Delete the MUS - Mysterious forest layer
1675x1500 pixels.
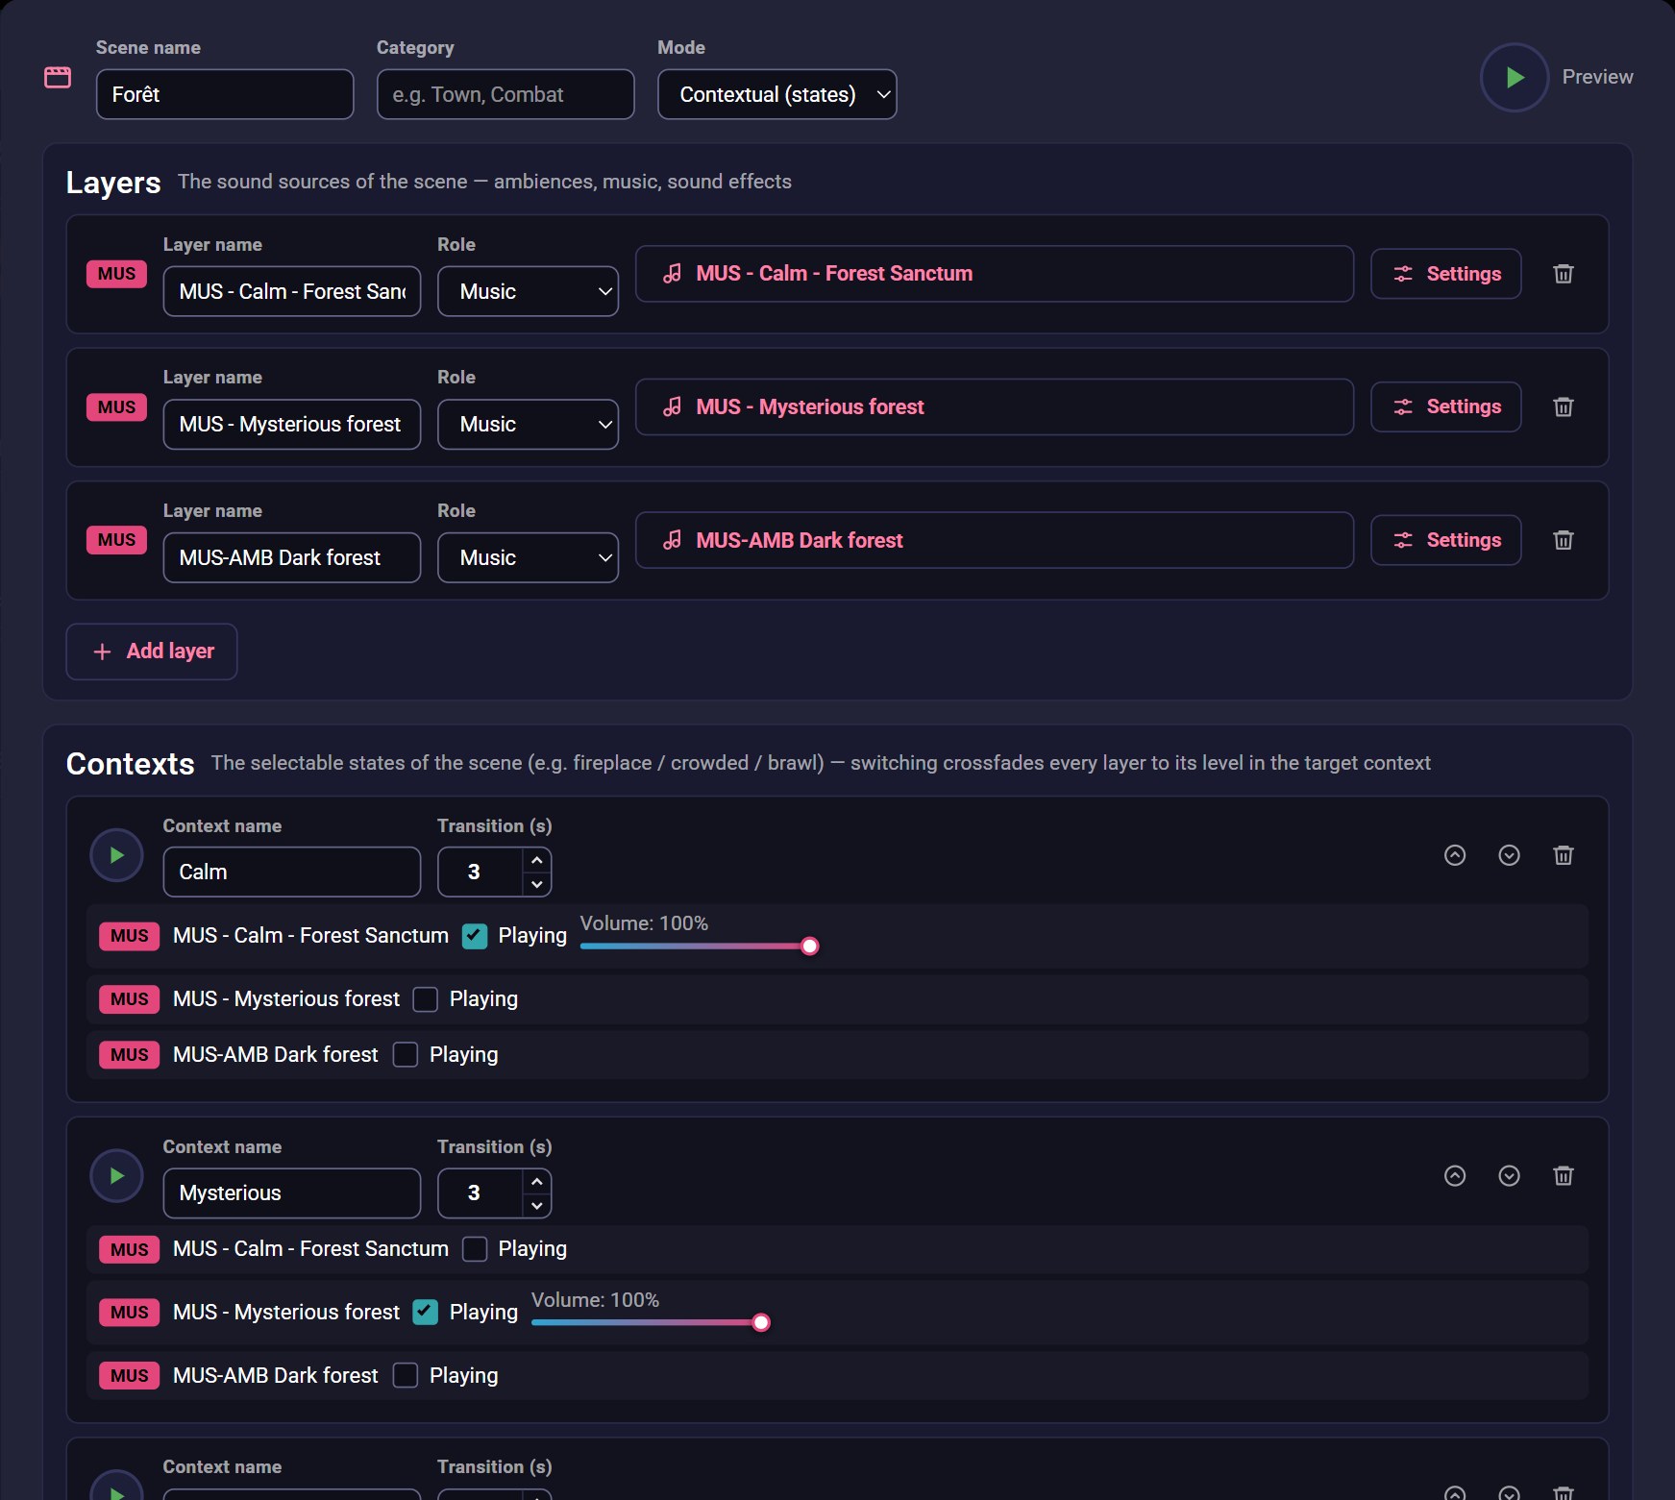(x=1563, y=407)
